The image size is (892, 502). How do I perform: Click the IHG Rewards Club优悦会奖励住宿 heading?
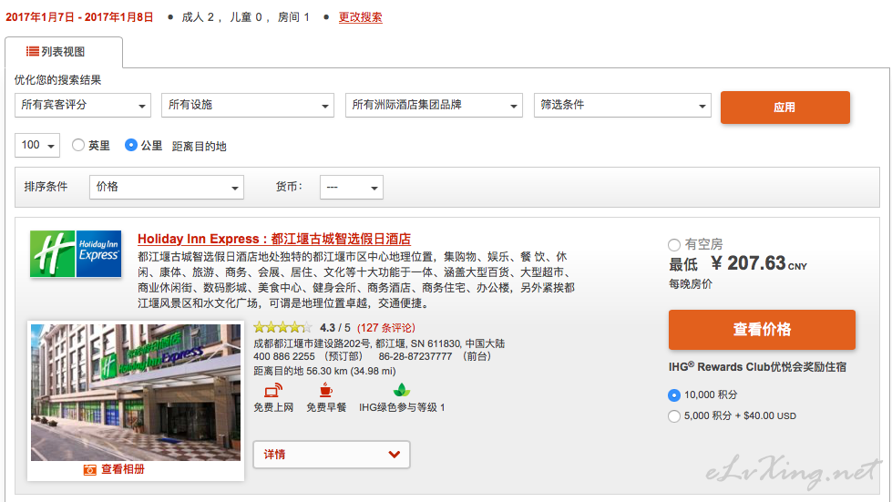click(757, 367)
